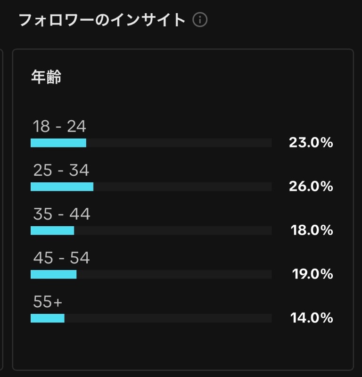362x377 pixels.
Task: Select the unfilled track of 25 - 34 bar
Action: (x=183, y=187)
